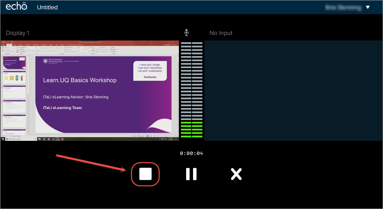Select the Display 1 label
This screenshot has width=383, height=209.
pos(18,33)
